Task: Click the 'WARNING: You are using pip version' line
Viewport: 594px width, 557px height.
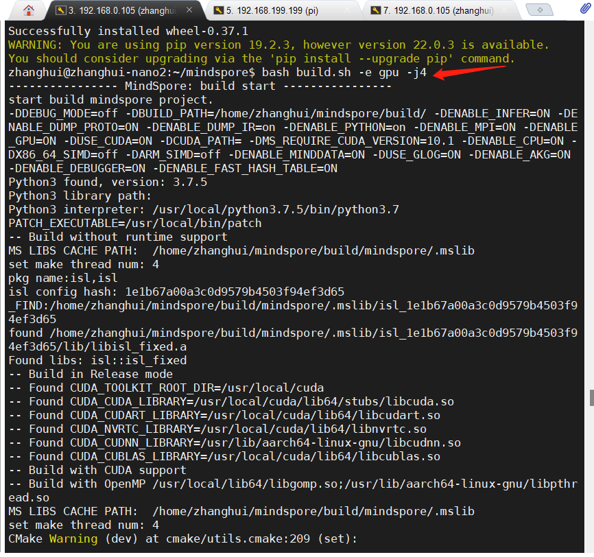Action: [x=278, y=45]
